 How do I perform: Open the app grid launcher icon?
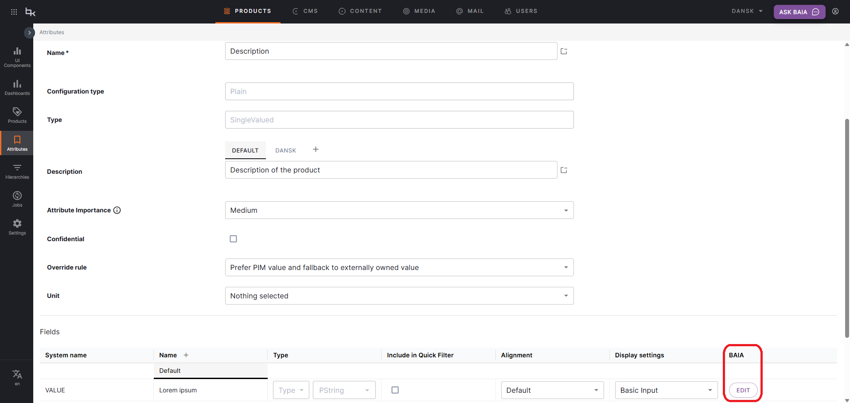tap(14, 12)
